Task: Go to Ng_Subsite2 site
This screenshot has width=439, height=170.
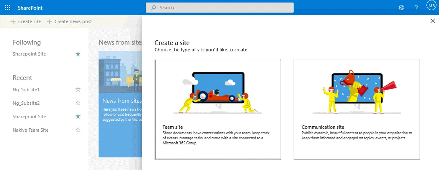Action: click(x=26, y=103)
